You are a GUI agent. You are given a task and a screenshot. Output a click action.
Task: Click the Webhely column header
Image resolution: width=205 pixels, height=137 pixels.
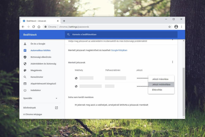[79, 70]
